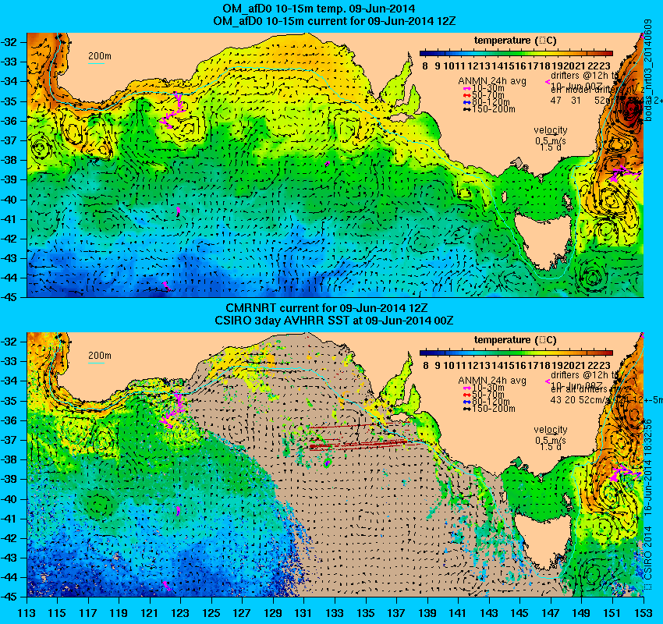Click the blue '80-120m' arrow legend in OM_afD0 map
Image resolution: width=663 pixels, height=624 pixels.
click(486, 102)
